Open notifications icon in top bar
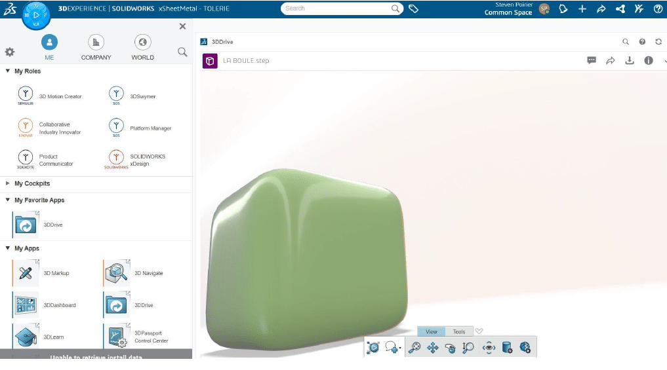 point(563,9)
